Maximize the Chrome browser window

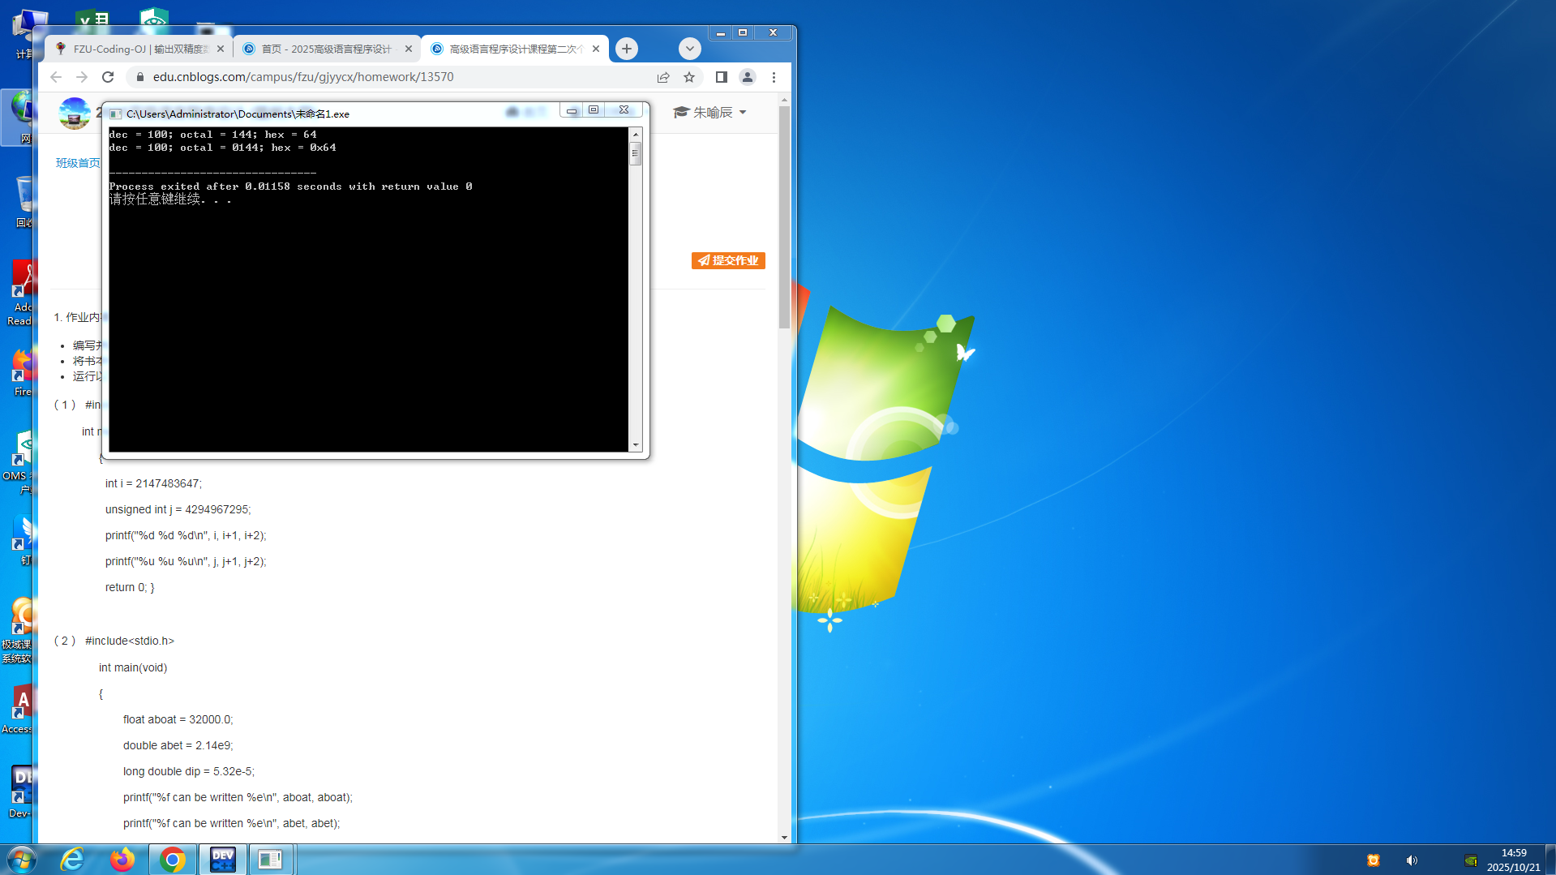[743, 33]
